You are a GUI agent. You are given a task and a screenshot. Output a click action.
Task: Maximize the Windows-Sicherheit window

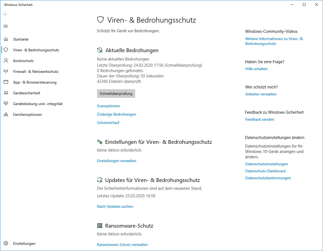[304, 5]
